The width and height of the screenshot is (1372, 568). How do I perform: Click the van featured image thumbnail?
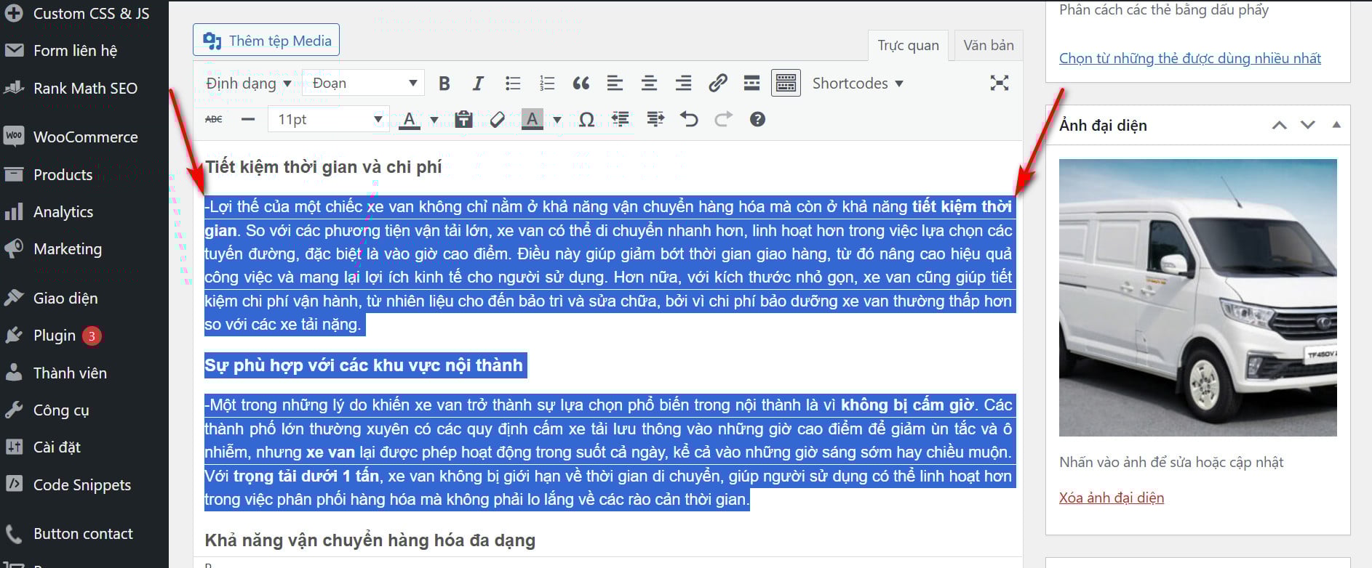click(x=1197, y=298)
